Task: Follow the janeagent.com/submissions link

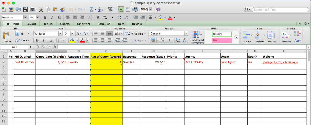Action: pyautogui.click(x=280, y=62)
